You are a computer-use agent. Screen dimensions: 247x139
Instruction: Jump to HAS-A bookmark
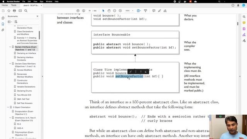20,128
